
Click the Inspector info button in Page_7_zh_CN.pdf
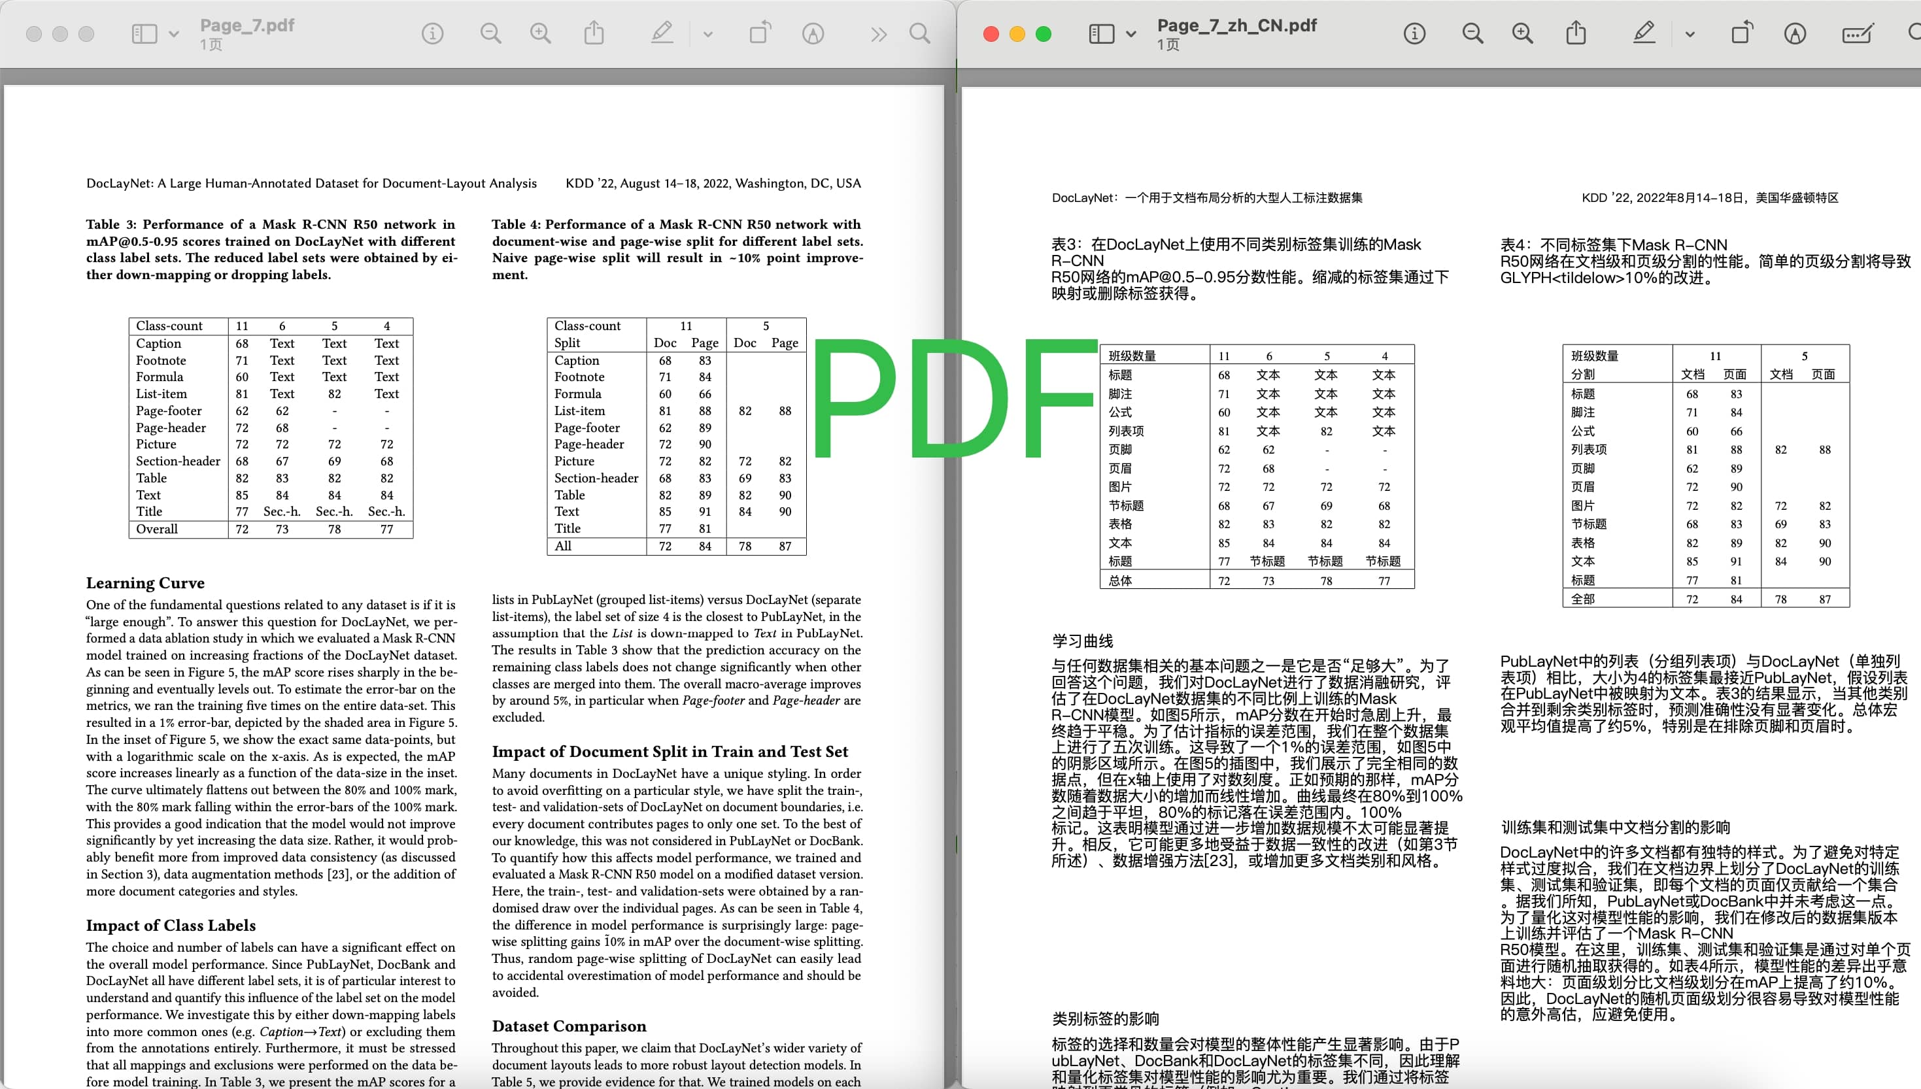(x=1414, y=33)
